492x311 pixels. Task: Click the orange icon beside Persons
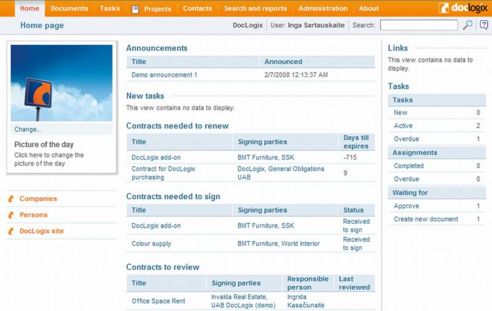click(x=11, y=215)
